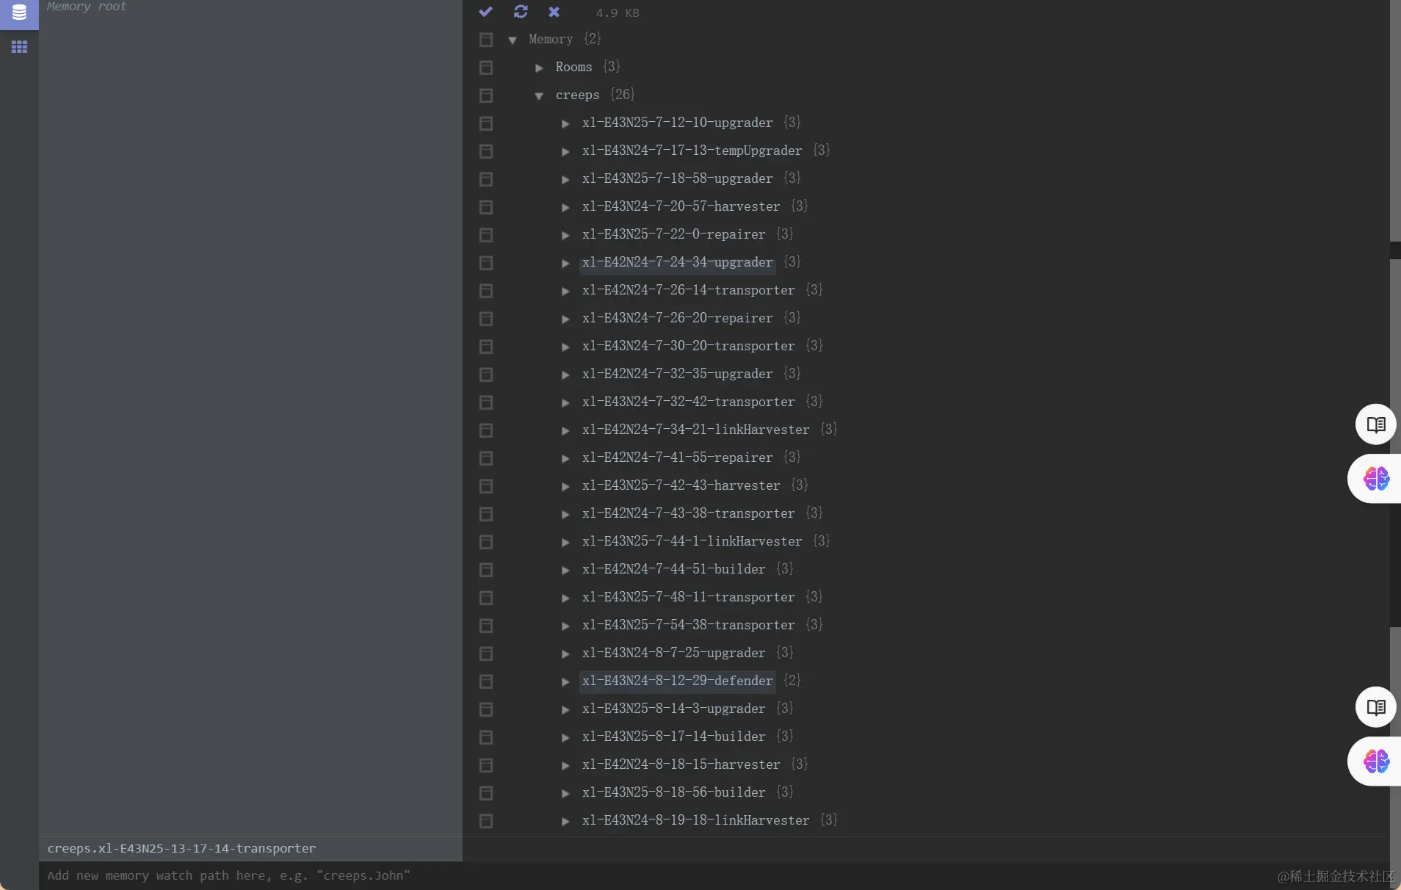Screen dimensions: 1401x890
Task: Expand xl-E43N25-7-54-38-transporter entry
Action: (565, 626)
